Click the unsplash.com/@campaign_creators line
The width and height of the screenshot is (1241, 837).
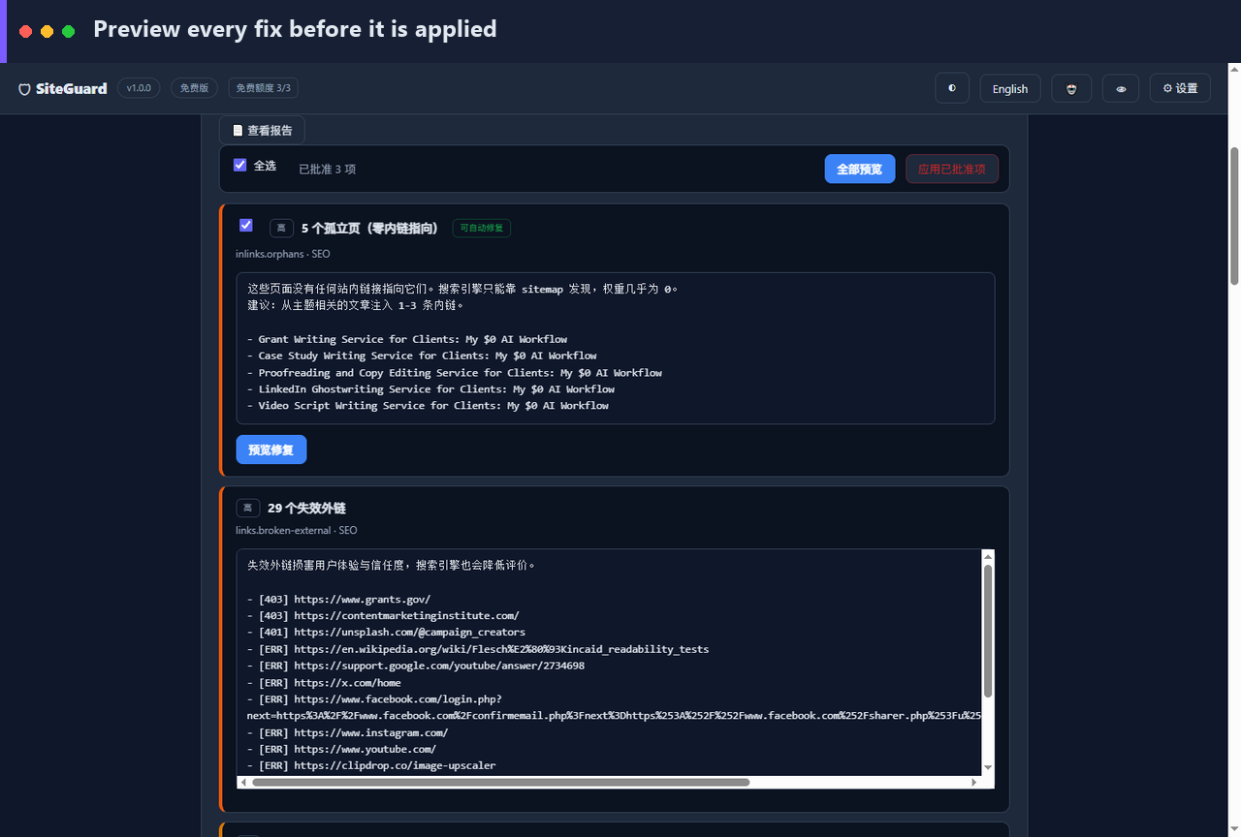pos(386,632)
